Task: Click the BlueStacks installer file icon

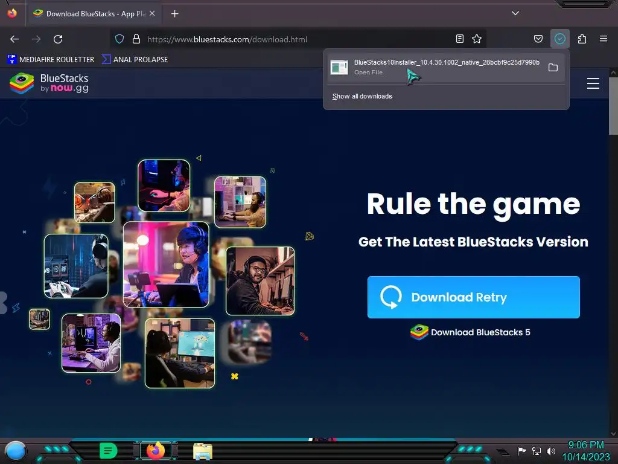Action: [339, 68]
